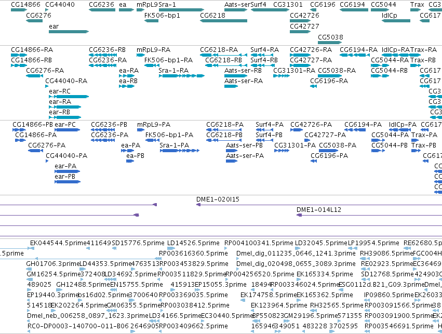This screenshot has width=442, height=334.
Task: Click the Trax gene label
Action: pos(417,5)
